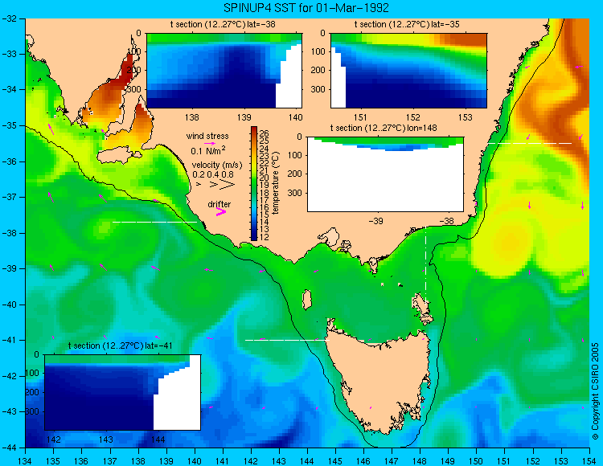Click the 143 tick under the lat=-41 inset
Image resolution: width=603 pixels, height=466 pixels.
106,439
